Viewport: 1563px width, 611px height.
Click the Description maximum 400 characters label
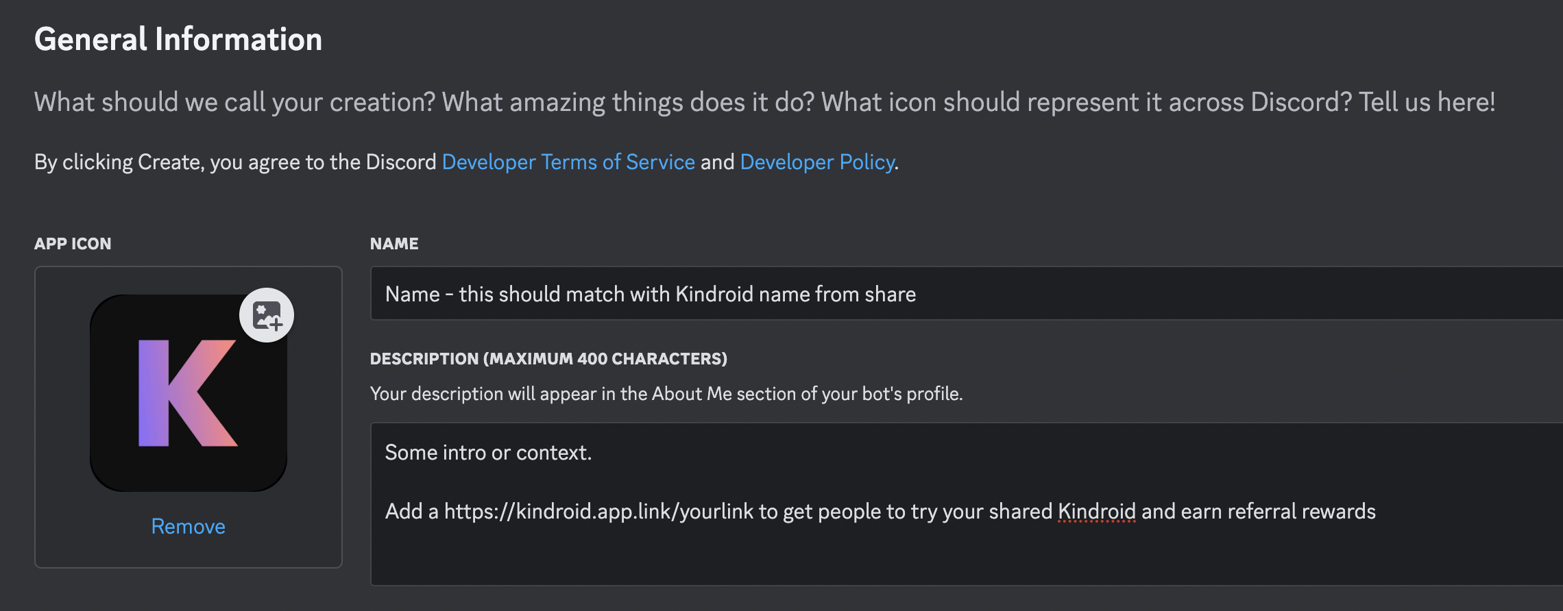[548, 359]
